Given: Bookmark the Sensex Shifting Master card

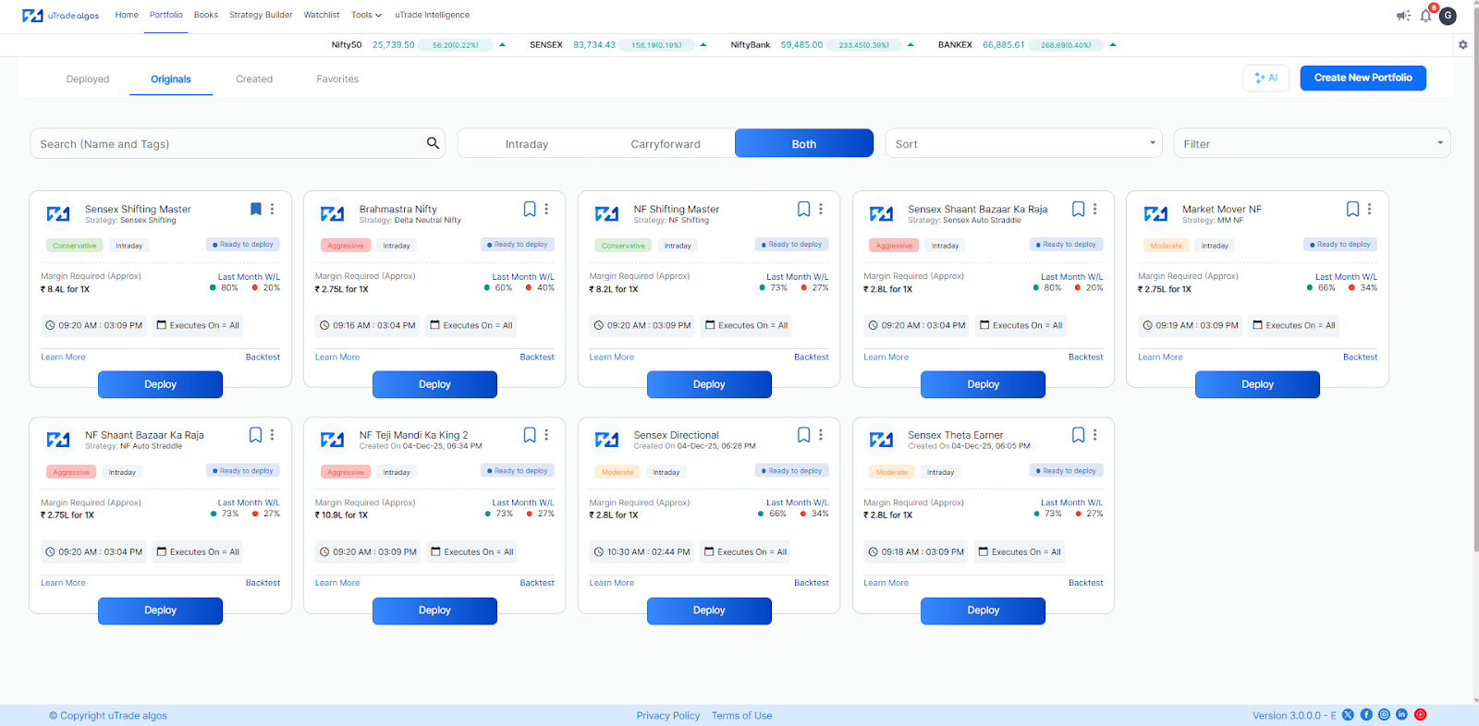Looking at the screenshot, I should click(x=256, y=209).
